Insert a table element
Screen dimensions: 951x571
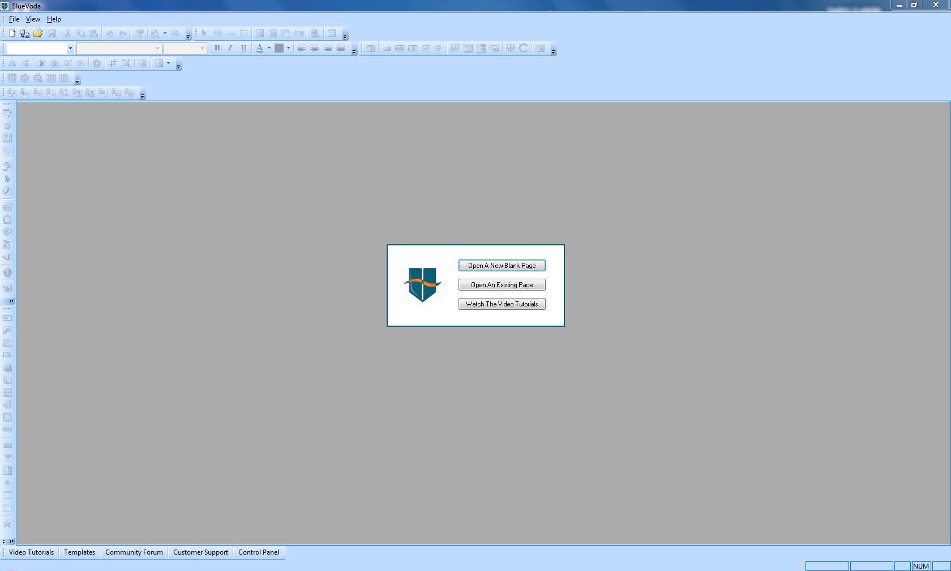point(332,33)
